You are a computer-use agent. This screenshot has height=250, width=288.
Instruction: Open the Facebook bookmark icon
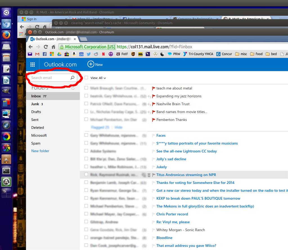coord(44,54)
